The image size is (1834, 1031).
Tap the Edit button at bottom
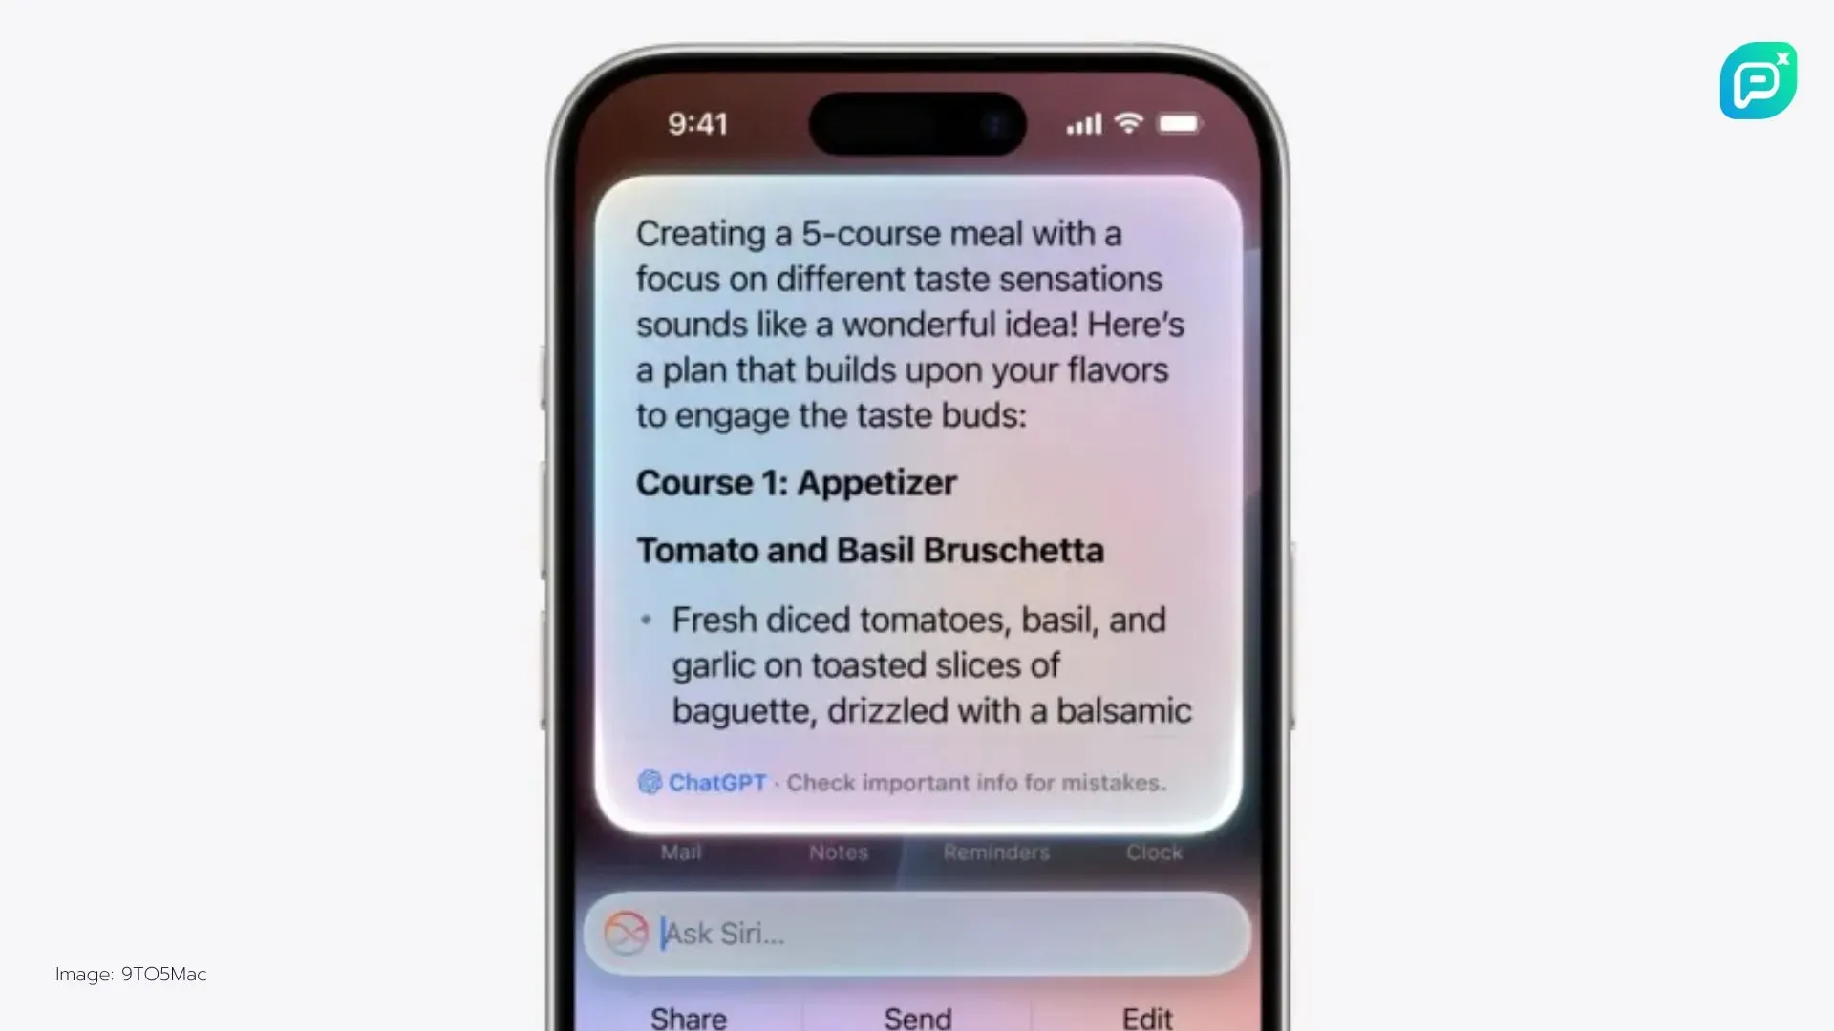[x=1143, y=1017]
